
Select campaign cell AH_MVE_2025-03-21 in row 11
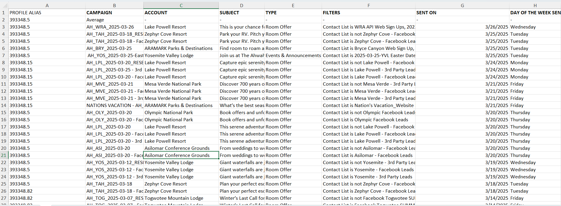pyautogui.click(x=114, y=84)
